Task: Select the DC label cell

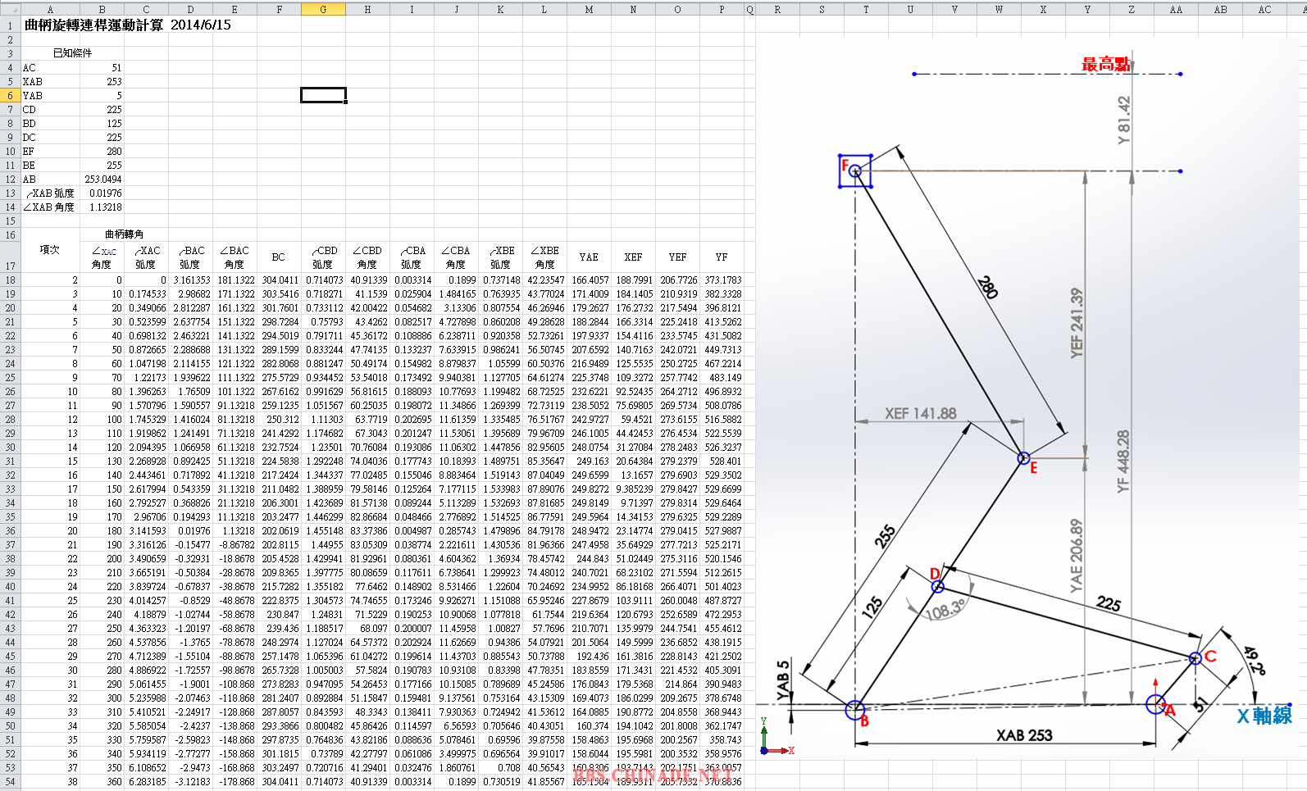Action: pyautogui.click(x=50, y=137)
